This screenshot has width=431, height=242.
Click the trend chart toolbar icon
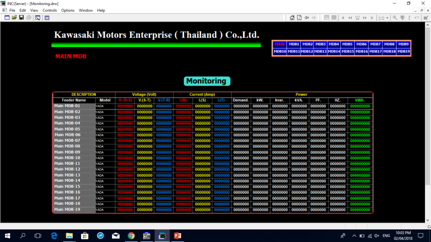pyautogui.click(x=327, y=18)
